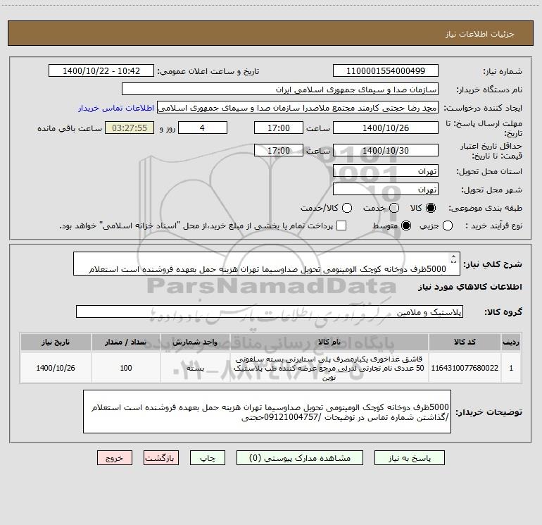Choose the جزیی purchase type radio
Screen dimensions: 542x525
click(x=448, y=226)
